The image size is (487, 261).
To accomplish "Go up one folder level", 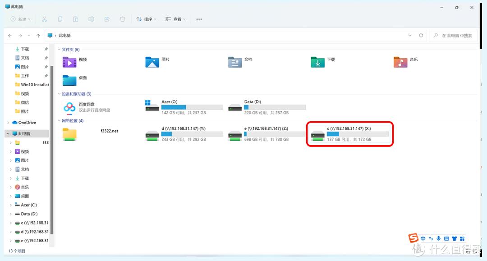I will tap(38, 36).
